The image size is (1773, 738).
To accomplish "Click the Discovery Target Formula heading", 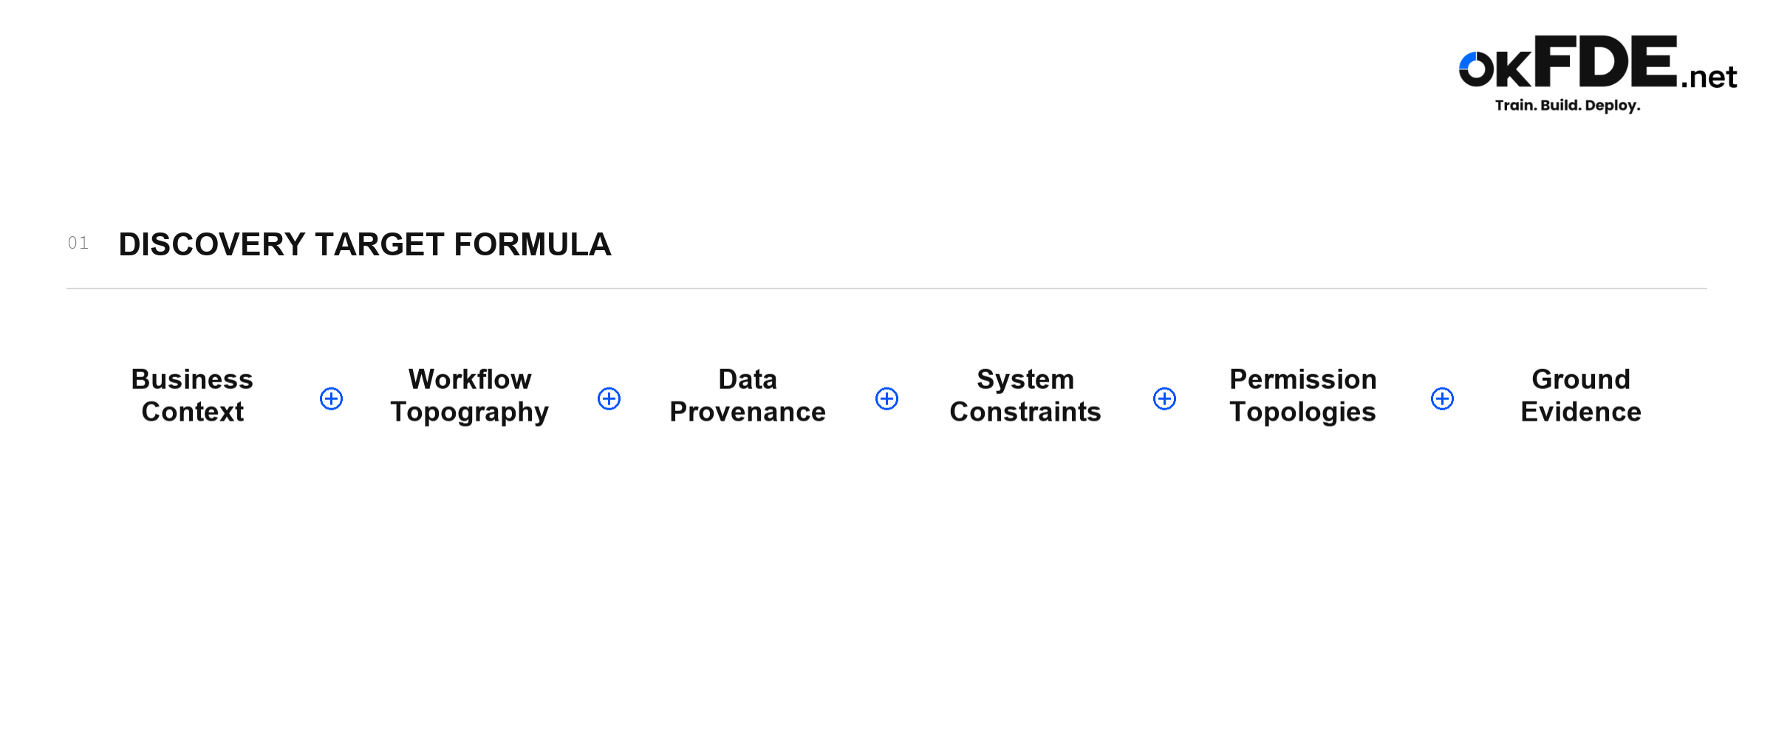I will tap(365, 244).
